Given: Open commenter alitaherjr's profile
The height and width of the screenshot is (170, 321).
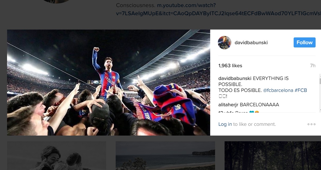Looking at the screenshot, I should pyautogui.click(x=228, y=105).
